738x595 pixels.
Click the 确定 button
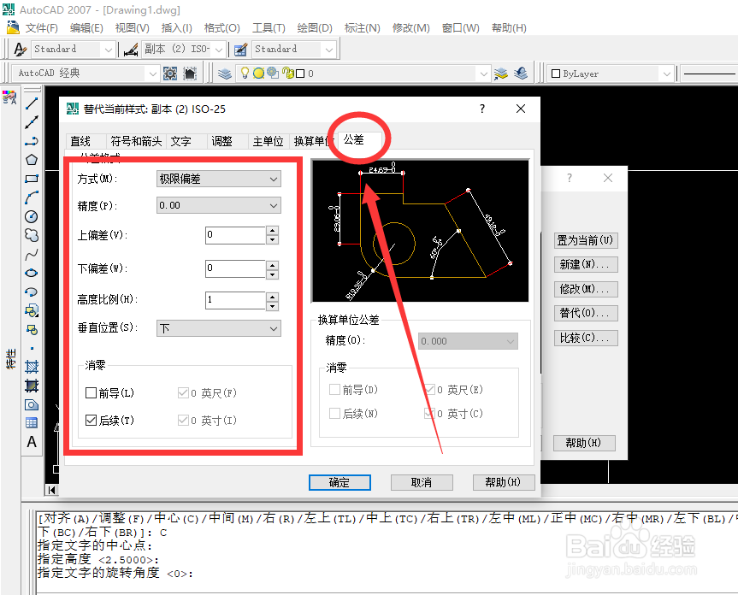pos(339,482)
